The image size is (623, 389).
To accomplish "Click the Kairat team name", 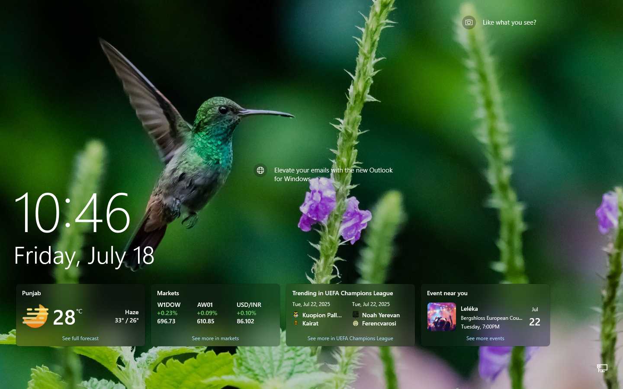I will [310, 323].
